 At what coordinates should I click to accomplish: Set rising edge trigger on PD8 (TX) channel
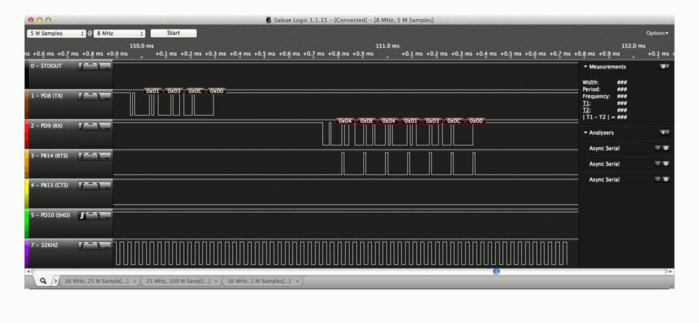click(83, 96)
